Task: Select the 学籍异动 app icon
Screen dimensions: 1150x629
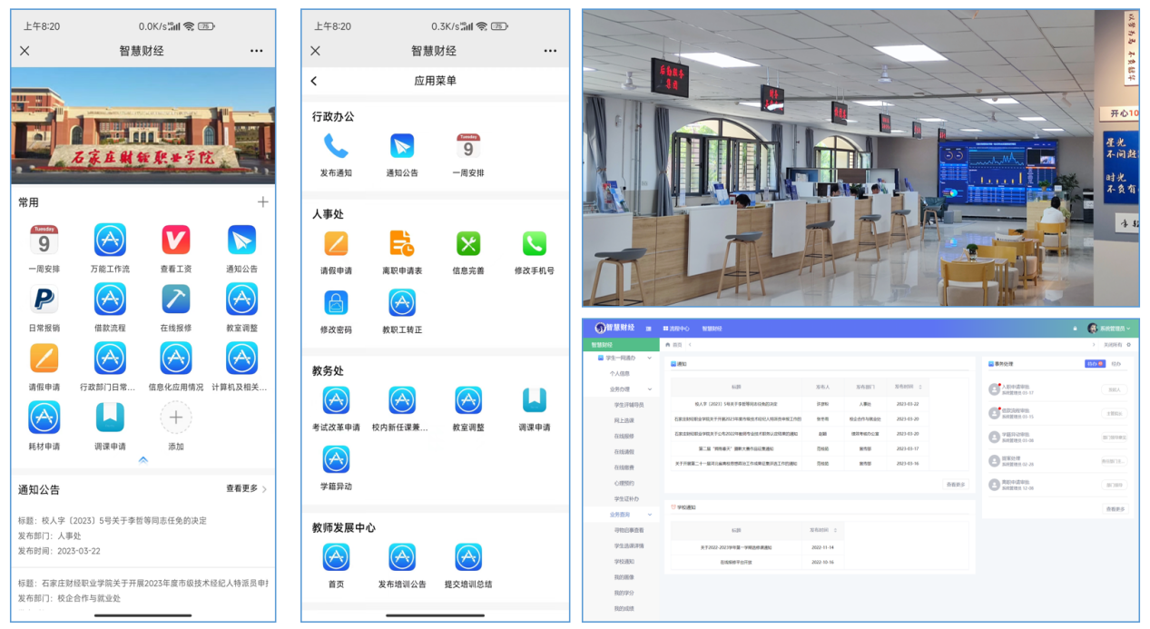Action: 336,459
